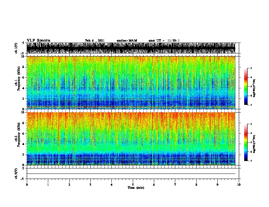Image resolution: width=269 pixels, height=207 pixels.
Task: Select the "Feb. 6, 2021" date label
Action: click(95, 41)
